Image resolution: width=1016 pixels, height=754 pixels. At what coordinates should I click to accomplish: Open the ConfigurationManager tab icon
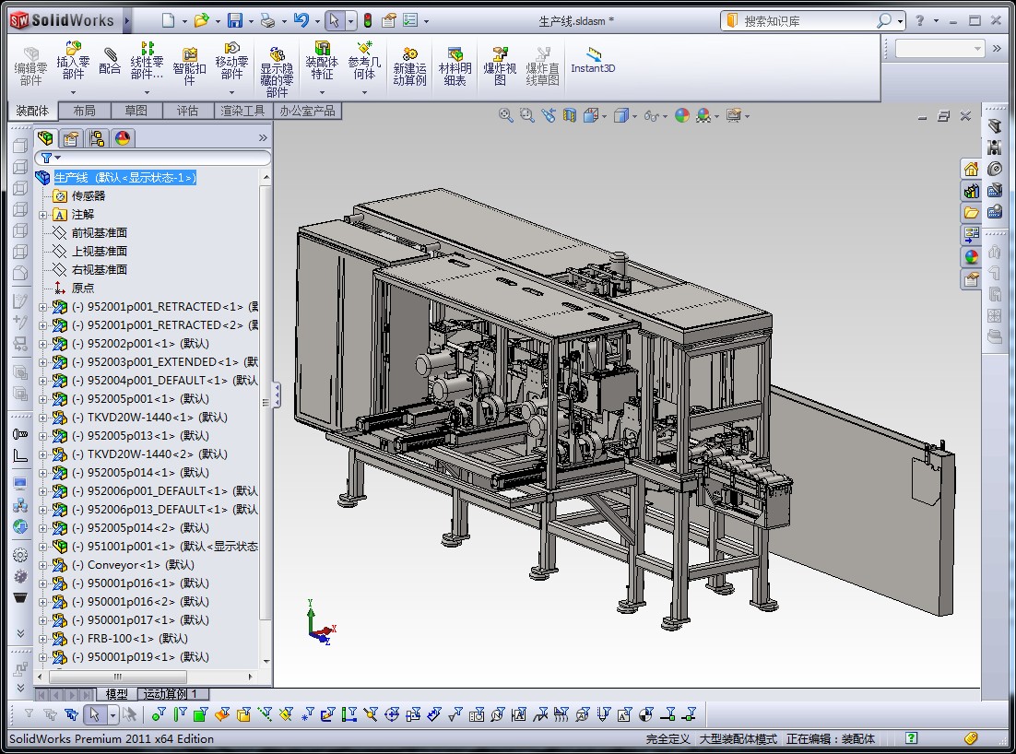97,138
